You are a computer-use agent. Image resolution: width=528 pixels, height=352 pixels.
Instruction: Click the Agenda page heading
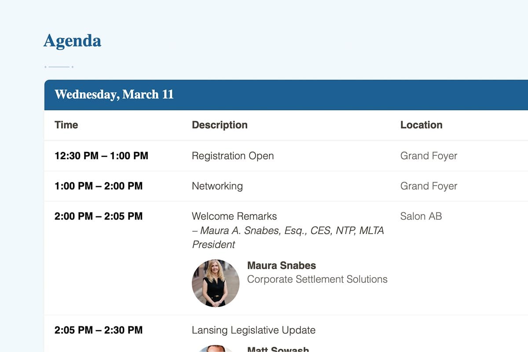click(x=73, y=41)
